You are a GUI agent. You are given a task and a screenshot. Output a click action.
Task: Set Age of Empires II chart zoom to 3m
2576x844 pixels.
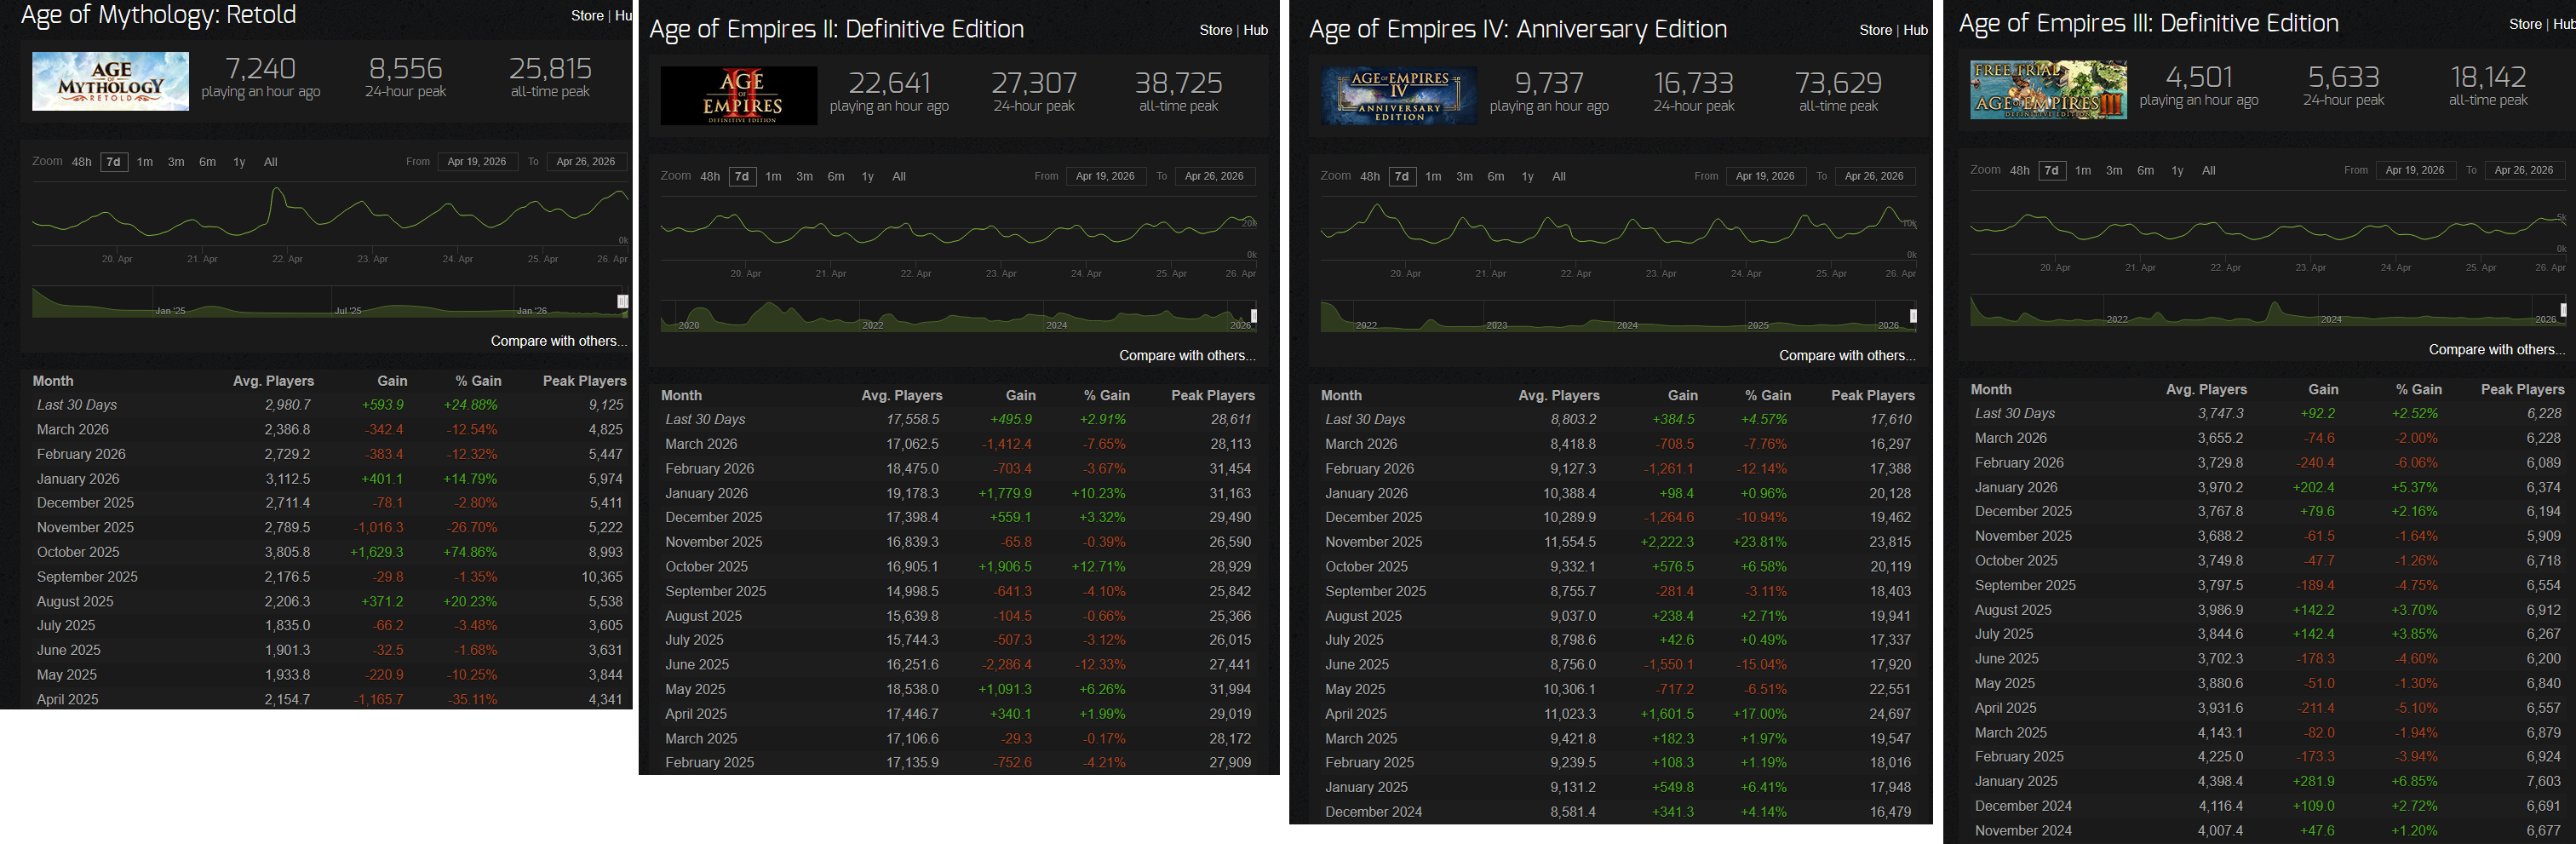[x=804, y=176]
